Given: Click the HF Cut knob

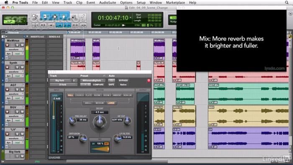Looking at the screenshot, I should pos(127,121).
